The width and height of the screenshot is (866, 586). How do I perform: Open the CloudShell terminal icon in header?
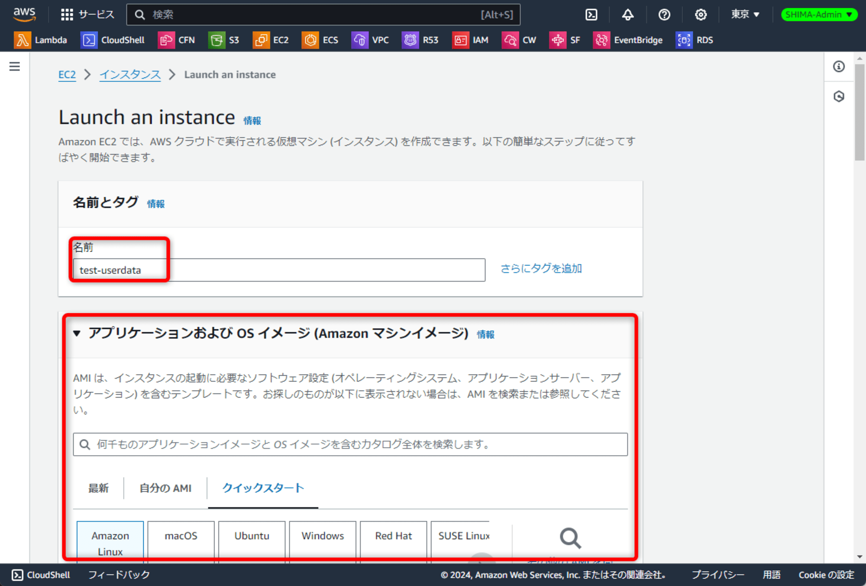click(x=591, y=15)
